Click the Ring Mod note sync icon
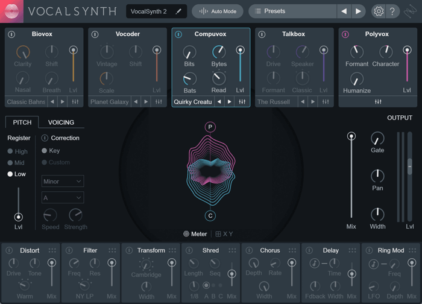422x304 pixels. point(373,264)
